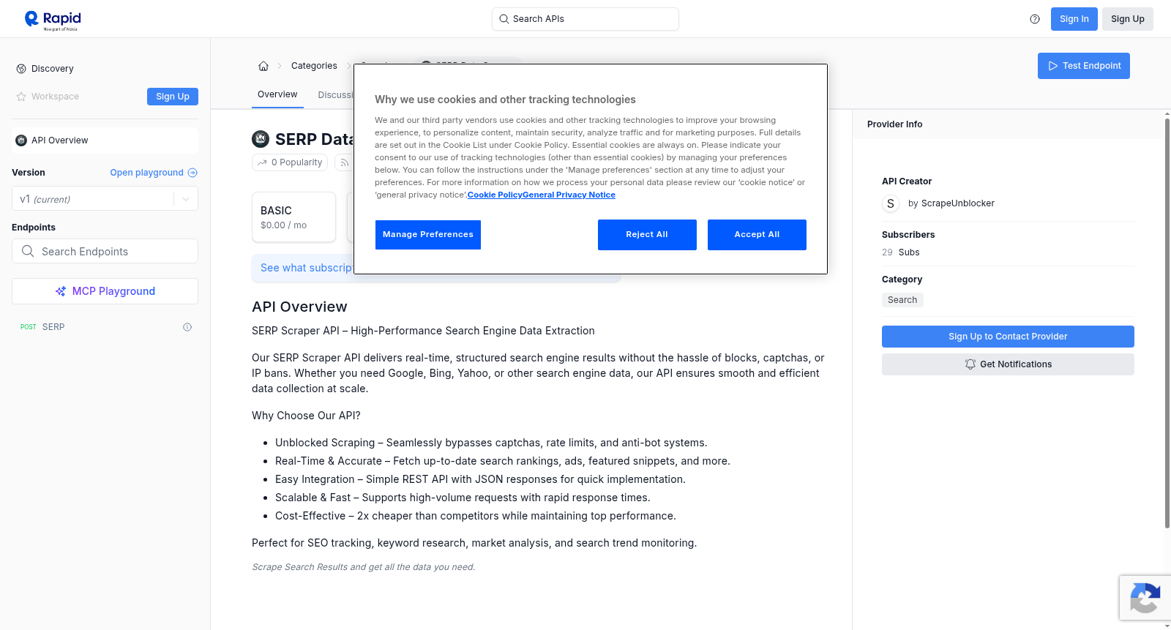This screenshot has width=1171, height=630.
Task: Expand the v1 (current) version dropdown
Action: point(105,199)
